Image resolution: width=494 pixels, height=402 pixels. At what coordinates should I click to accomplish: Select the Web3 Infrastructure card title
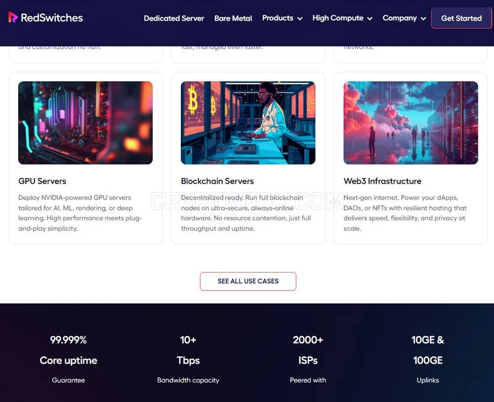[382, 181]
